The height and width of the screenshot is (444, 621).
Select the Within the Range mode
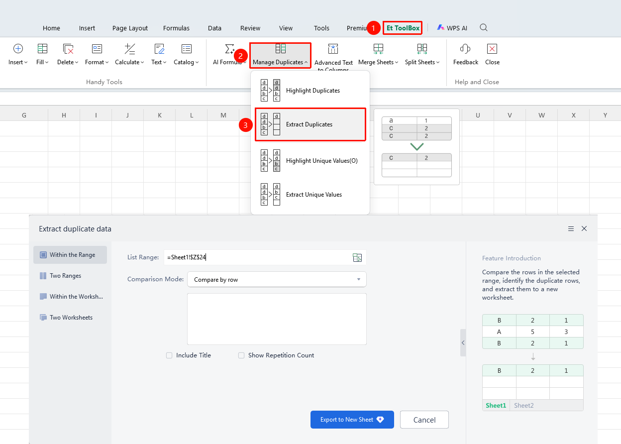(x=70, y=255)
